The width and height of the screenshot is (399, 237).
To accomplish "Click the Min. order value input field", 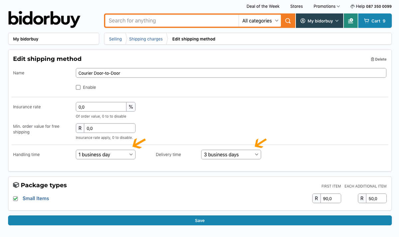I will [x=110, y=128].
